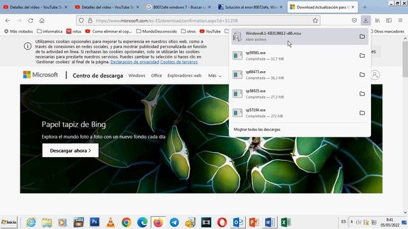The width and height of the screenshot is (408, 229).
Task: Open the Firefox hamburger menu
Action: [x=400, y=20]
